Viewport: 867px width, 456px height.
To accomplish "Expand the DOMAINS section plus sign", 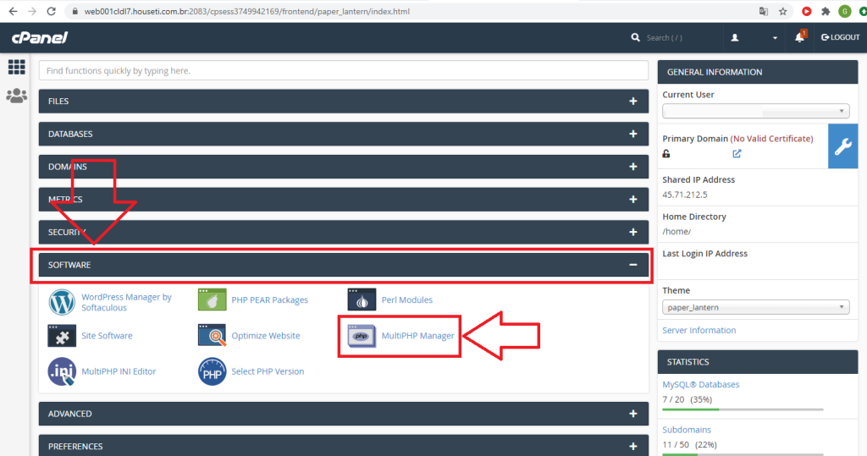I will [633, 167].
